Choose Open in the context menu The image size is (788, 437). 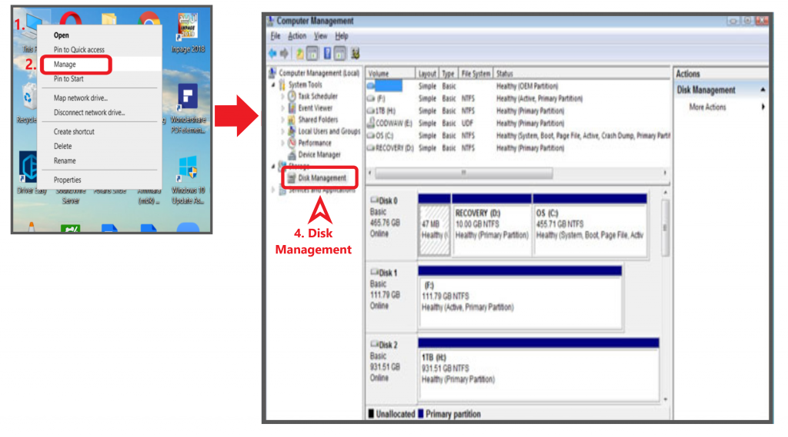click(101, 35)
